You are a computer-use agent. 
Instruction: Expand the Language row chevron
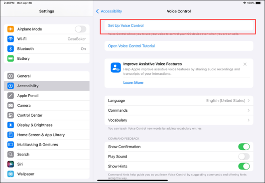click(x=249, y=101)
